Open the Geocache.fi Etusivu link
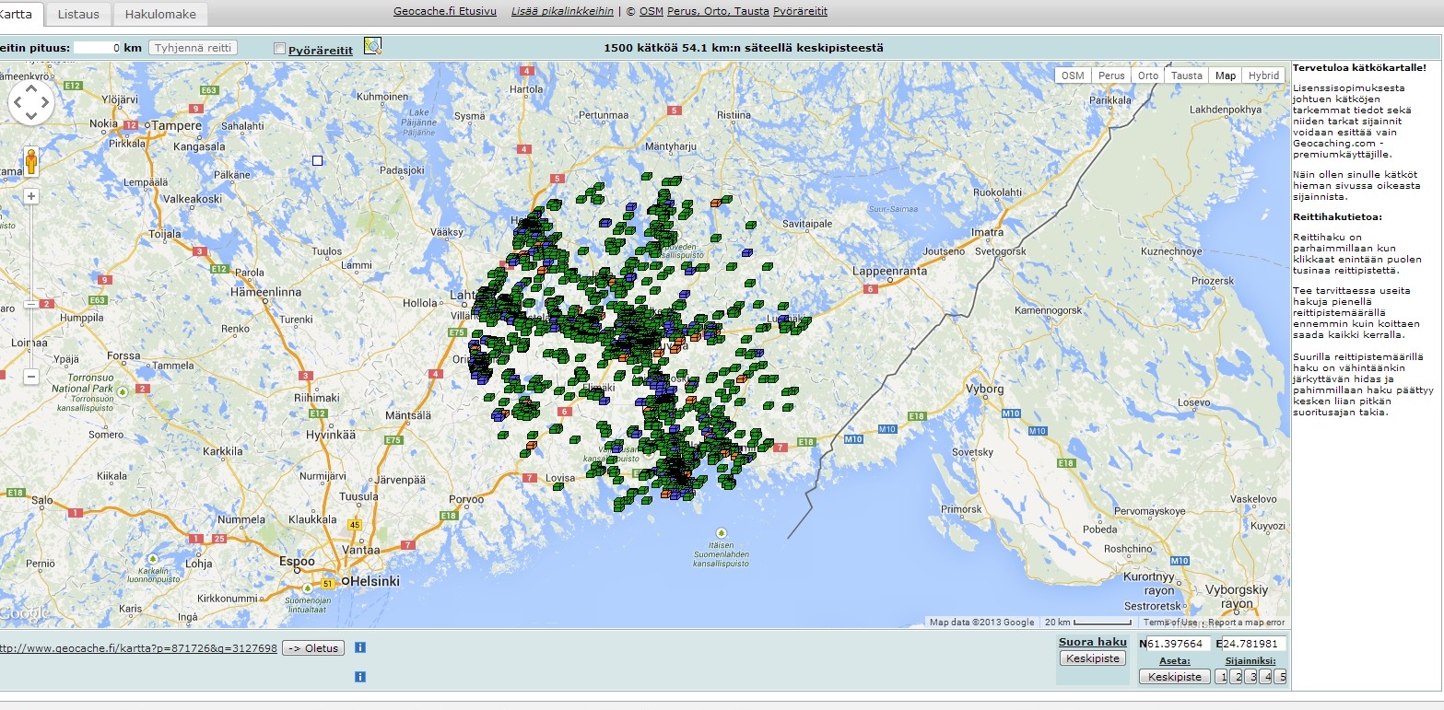This screenshot has height=710, width=1444. [x=444, y=11]
